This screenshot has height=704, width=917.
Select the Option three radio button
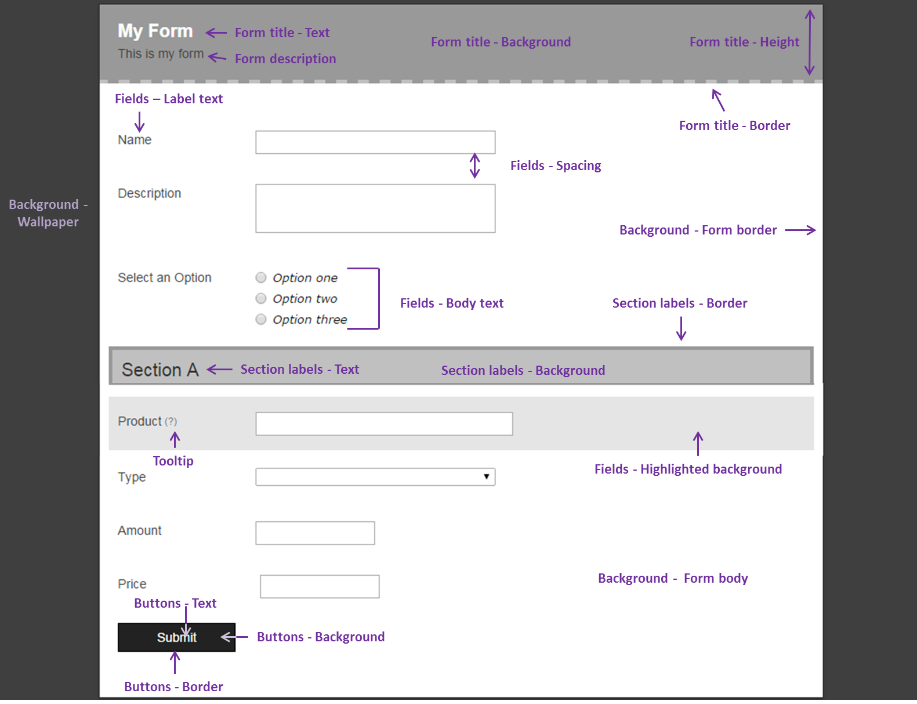coord(261,319)
